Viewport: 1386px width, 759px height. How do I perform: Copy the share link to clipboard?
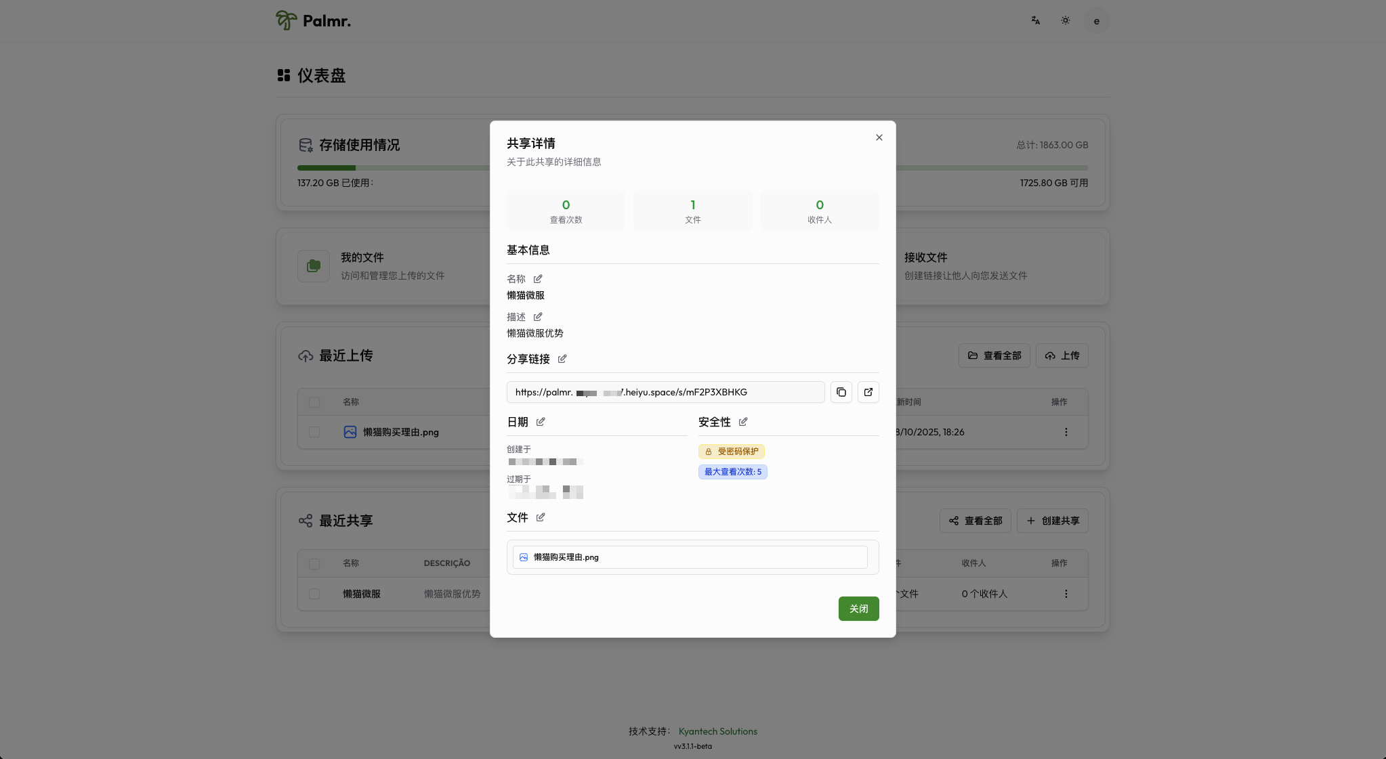(841, 392)
